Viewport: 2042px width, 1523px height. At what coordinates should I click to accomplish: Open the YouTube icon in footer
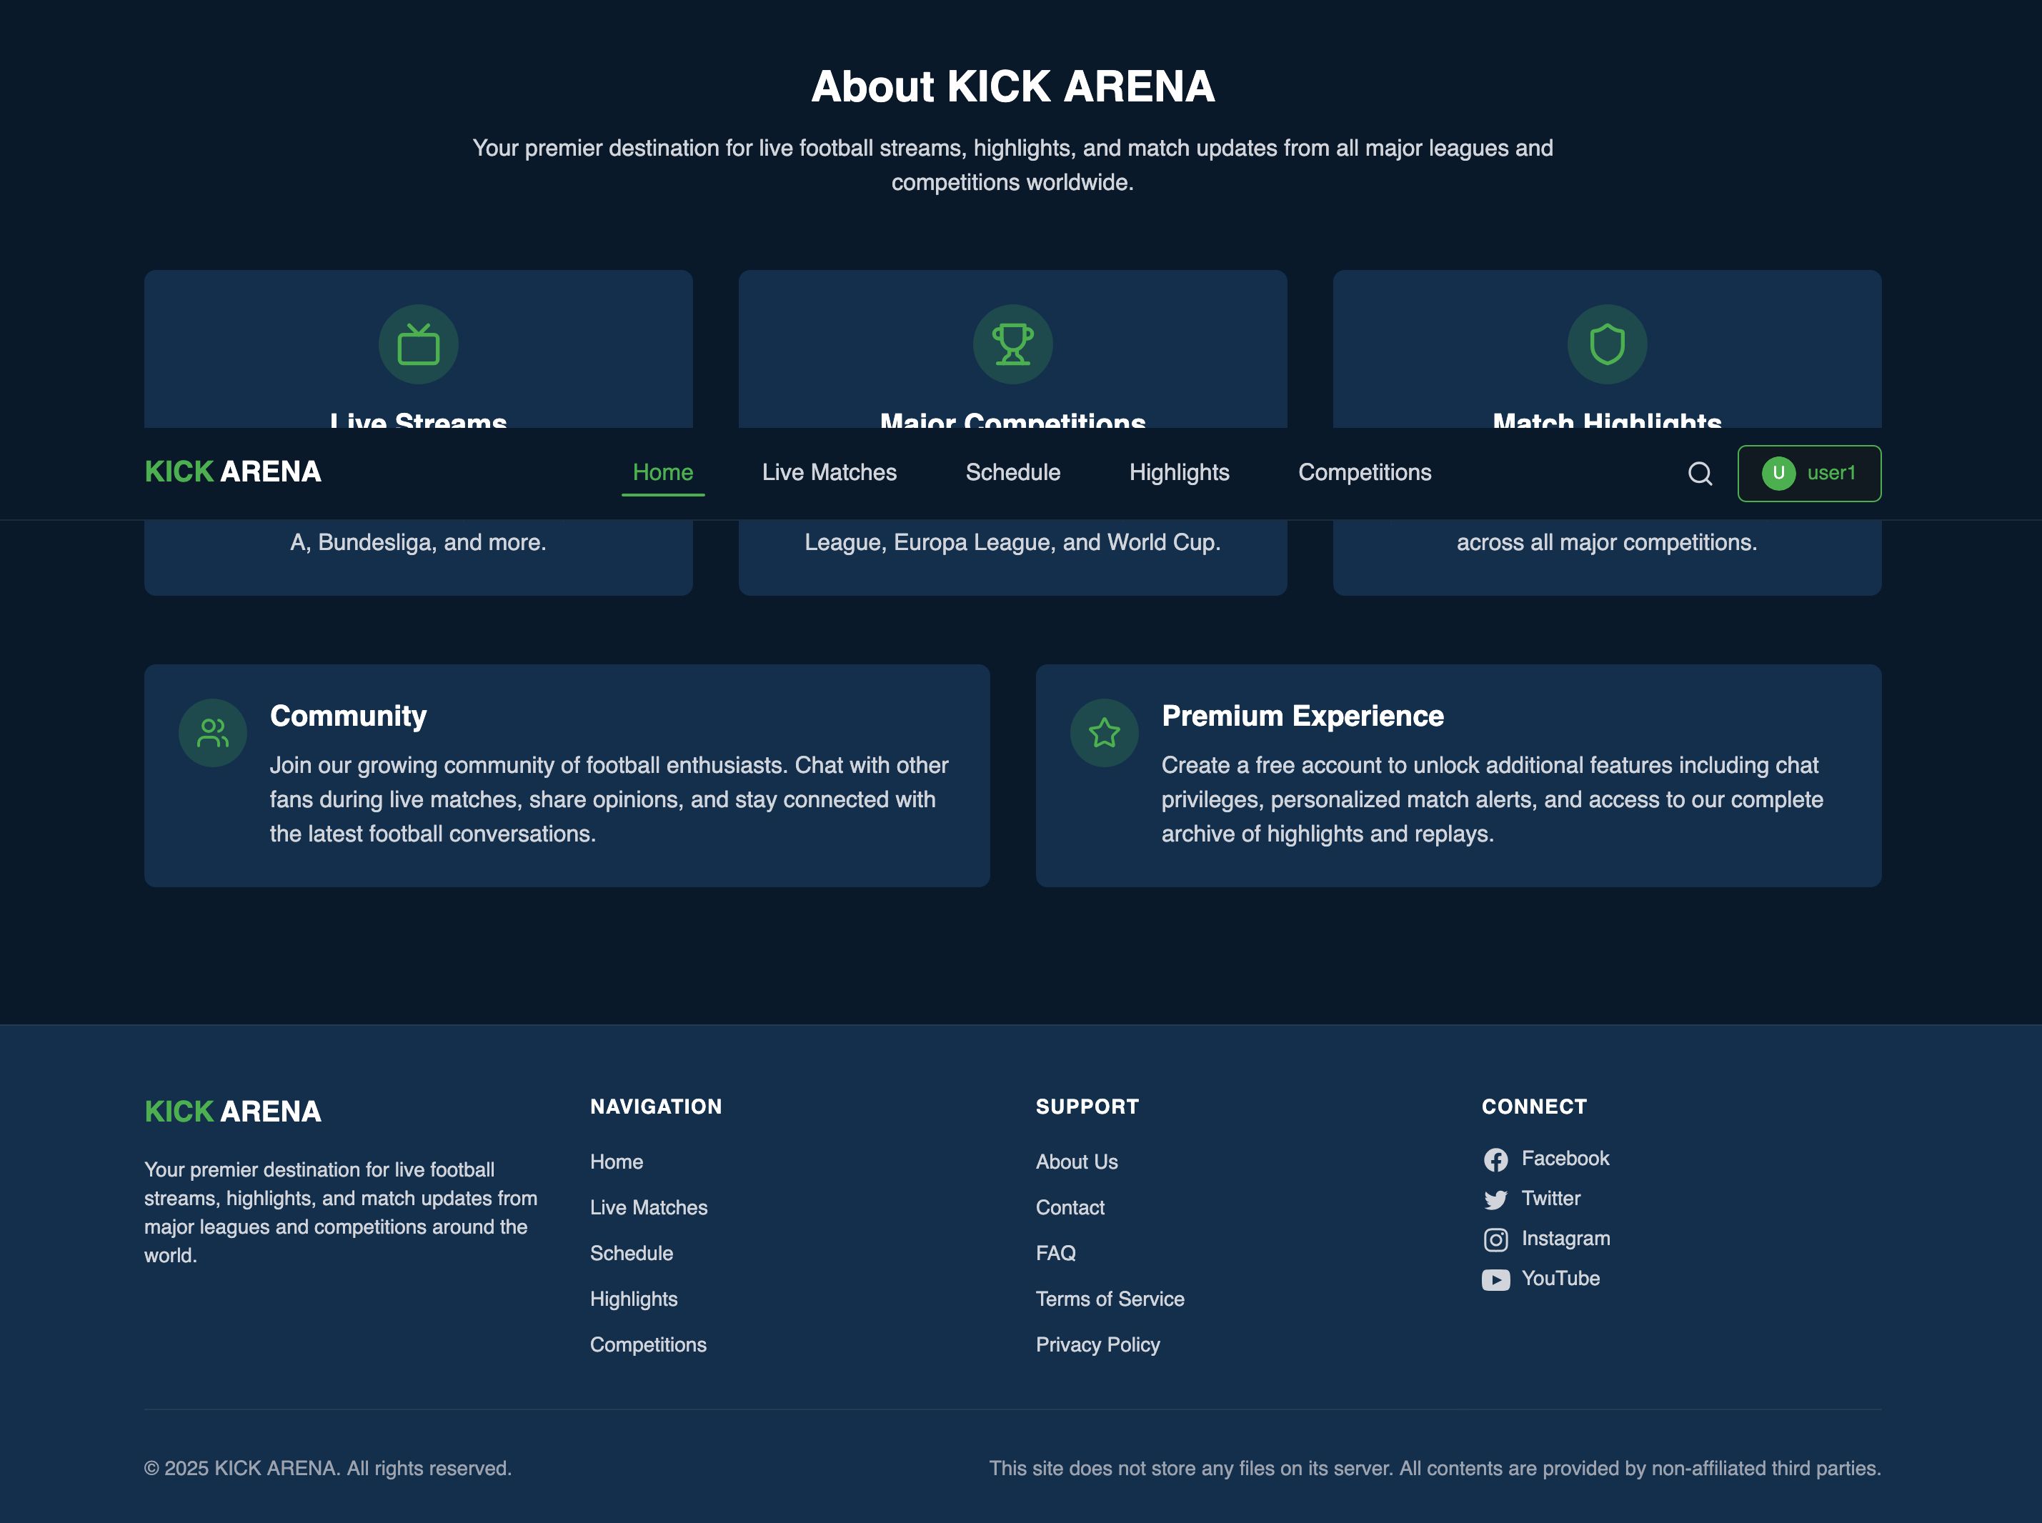pos(1495,1279)
